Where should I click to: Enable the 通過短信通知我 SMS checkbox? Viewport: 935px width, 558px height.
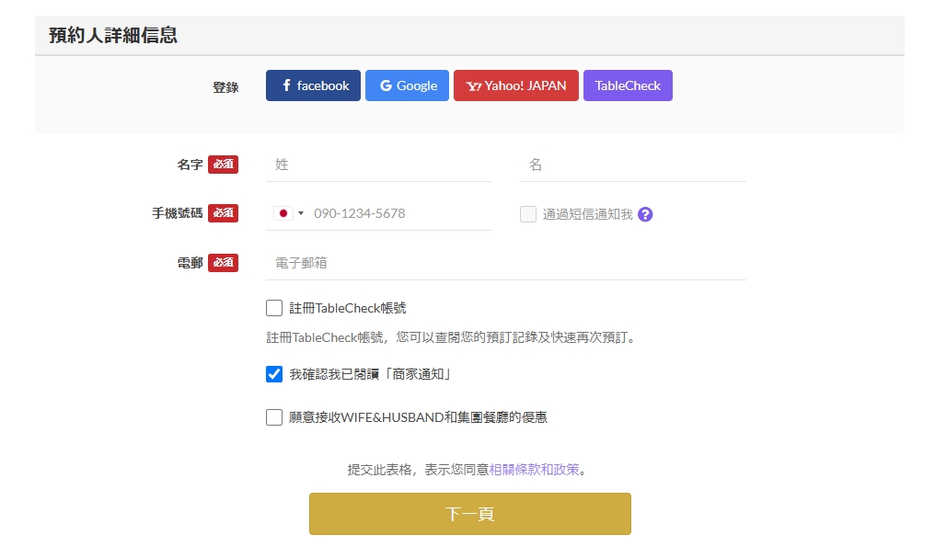528,214
